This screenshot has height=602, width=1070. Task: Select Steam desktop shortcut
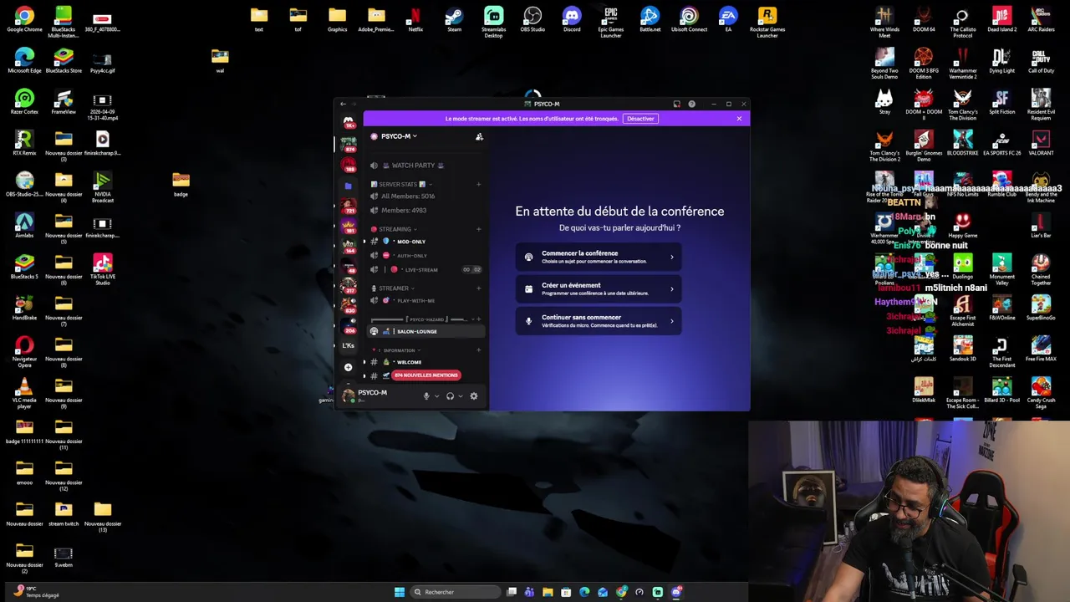pos(454,20)
